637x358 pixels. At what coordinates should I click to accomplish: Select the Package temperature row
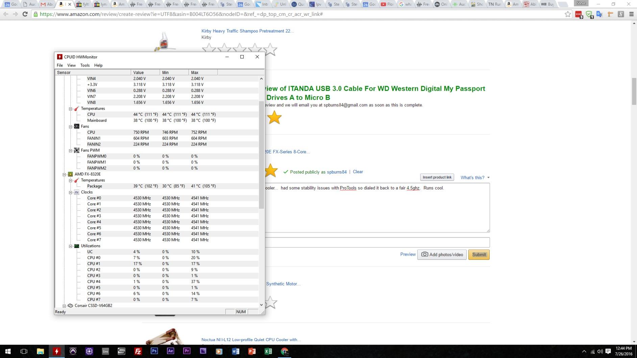point(157,186)
